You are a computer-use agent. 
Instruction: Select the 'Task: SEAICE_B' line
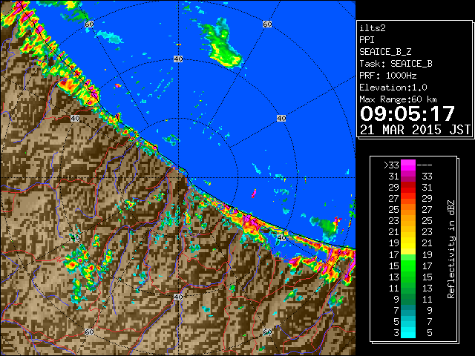[x=396, y=64]
